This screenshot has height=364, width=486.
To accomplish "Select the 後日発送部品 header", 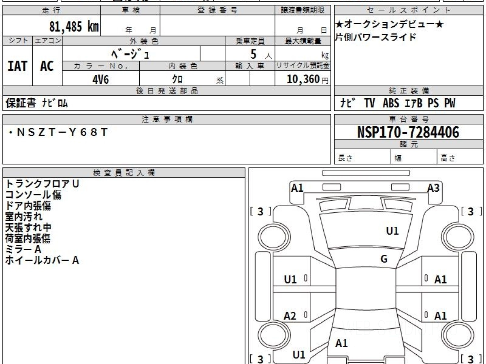I will (167, 91).
